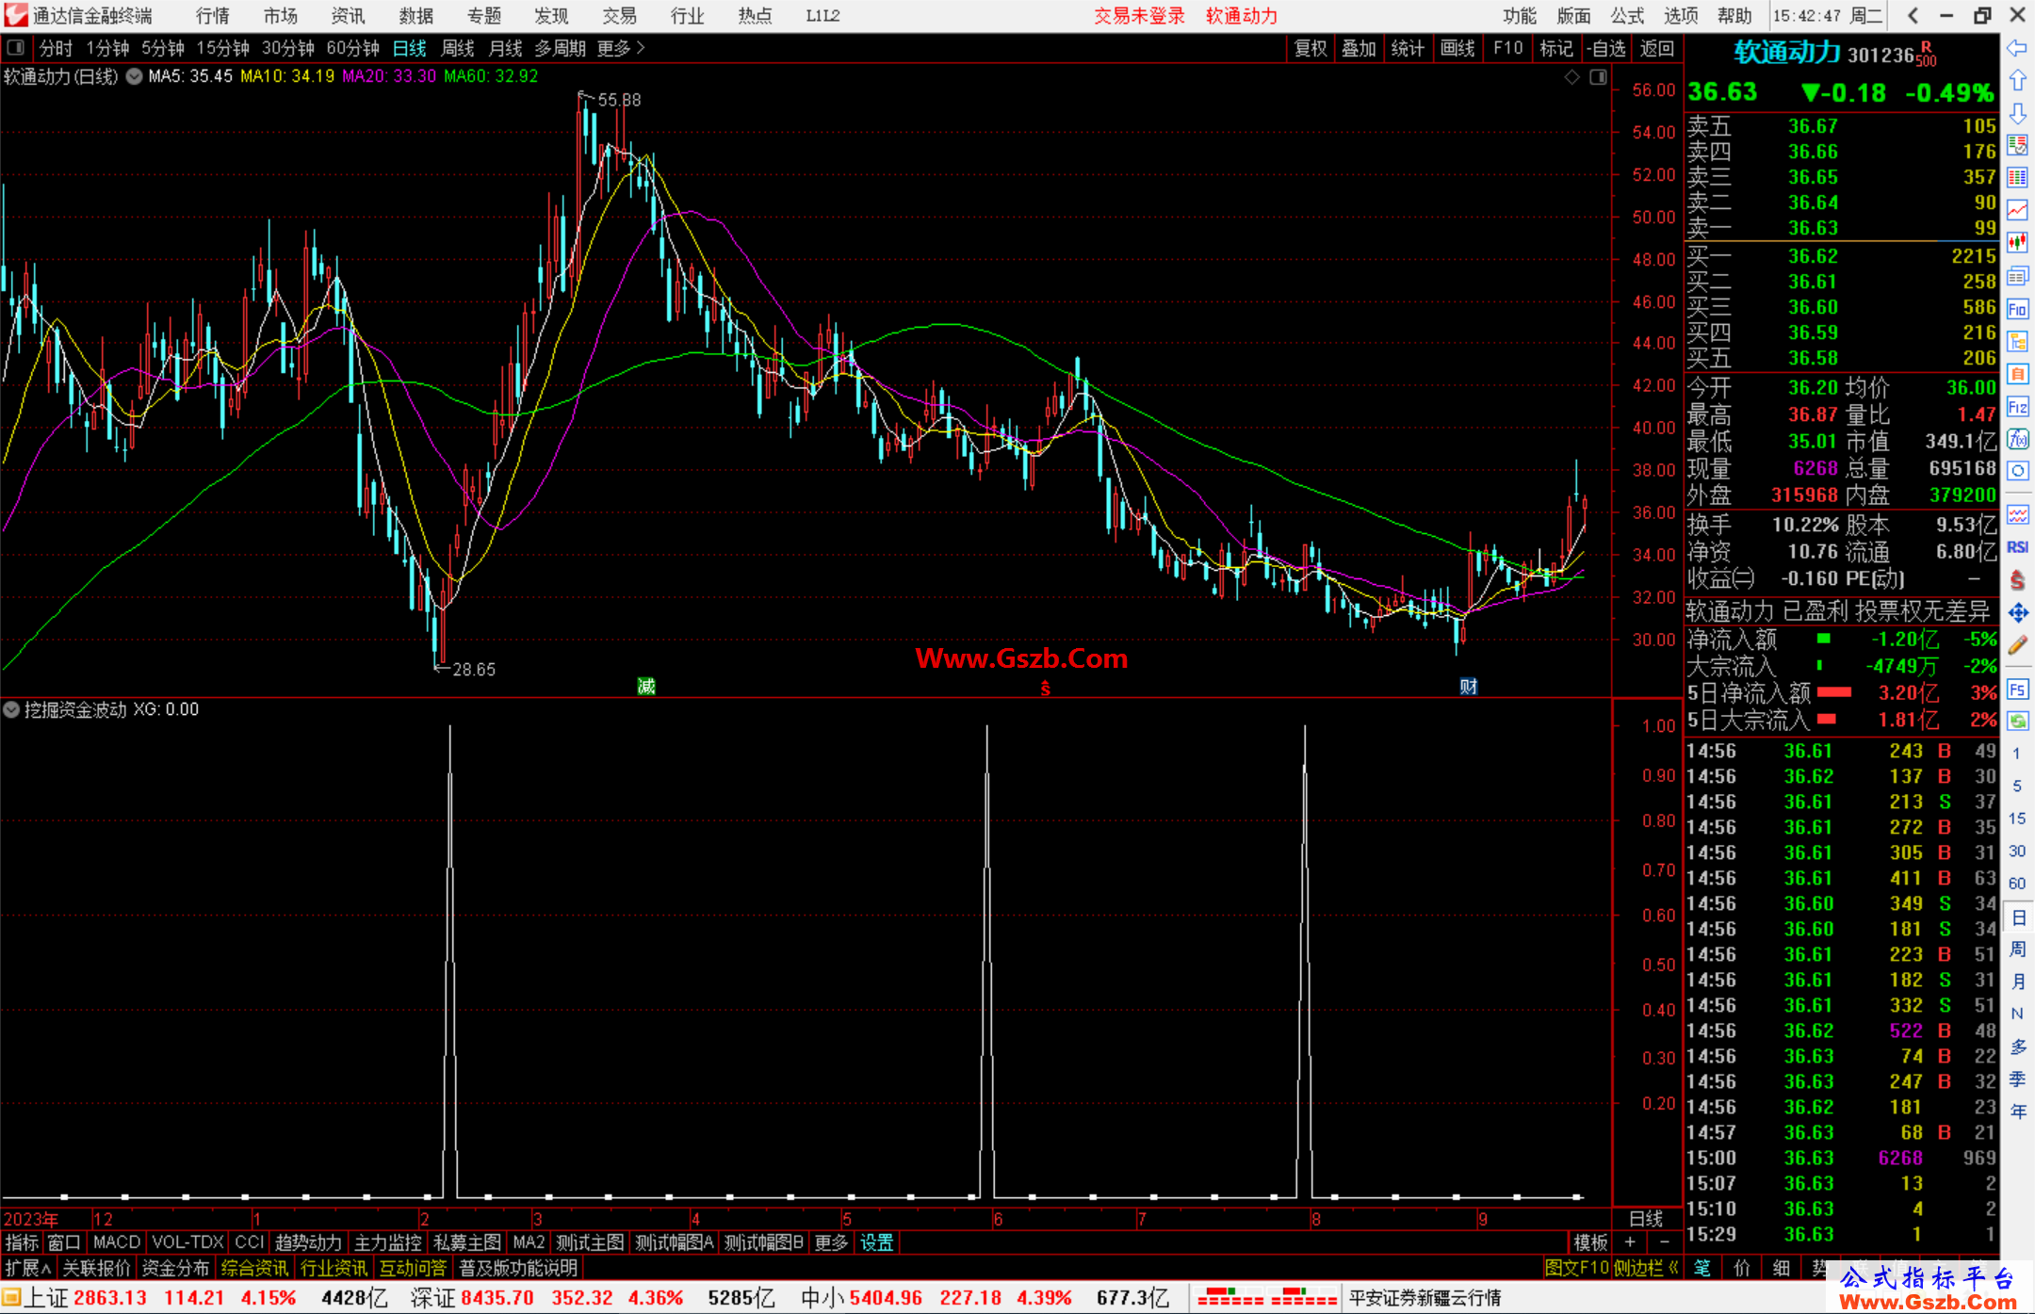
Task: Open the wavy multi-line chart sidebar icon
Action: [x=2017, y=514]
